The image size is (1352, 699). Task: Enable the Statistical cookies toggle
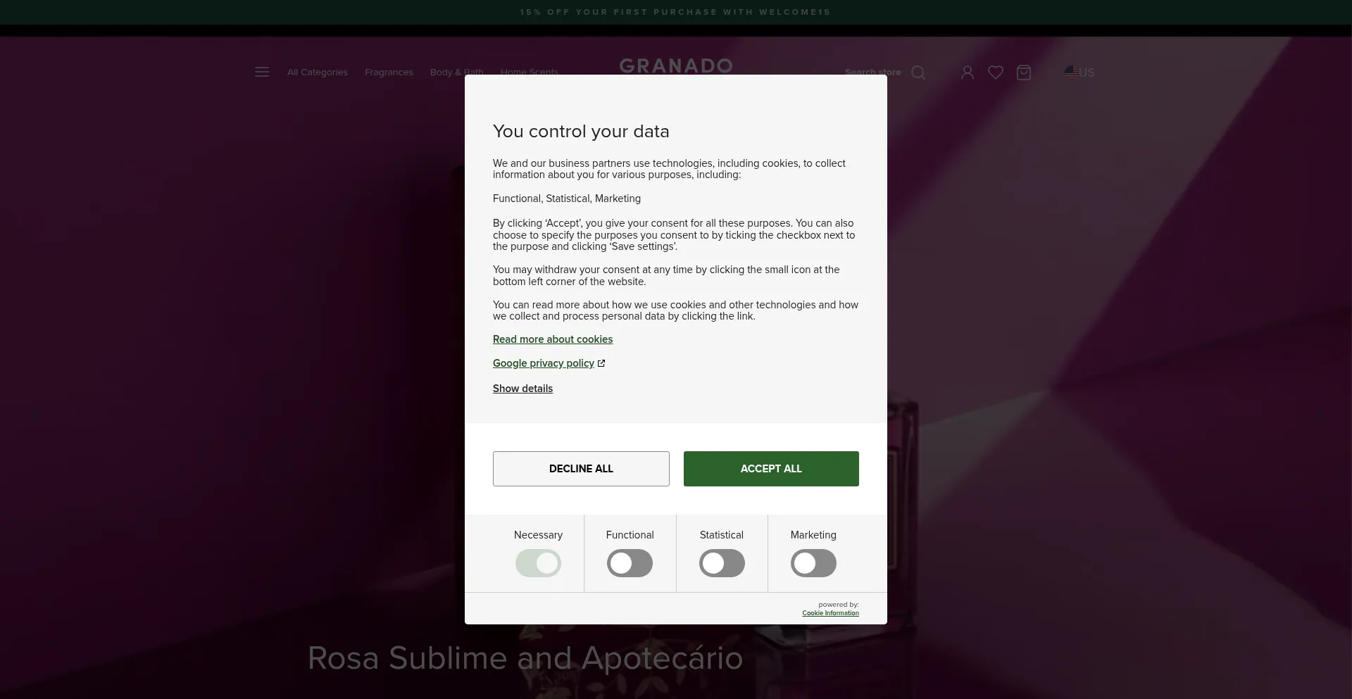pos(722,563)
